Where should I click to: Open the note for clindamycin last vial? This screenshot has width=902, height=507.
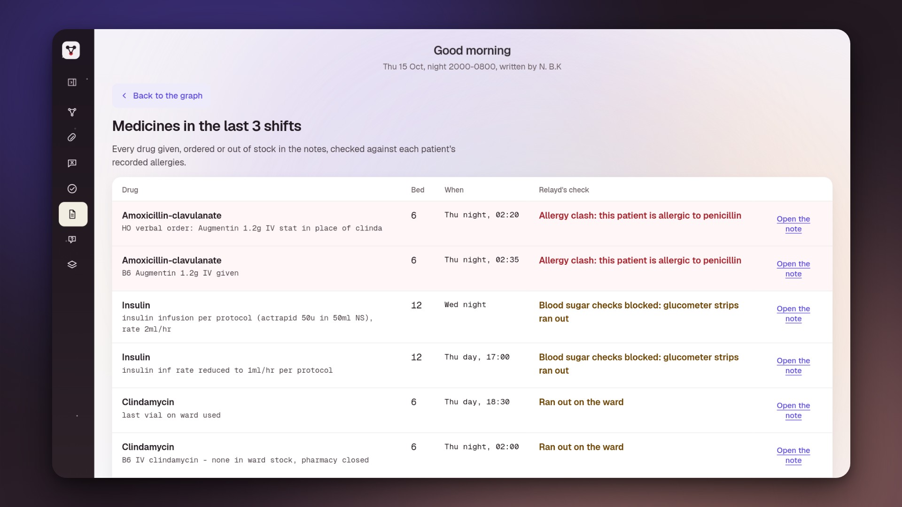coord(793,411)
